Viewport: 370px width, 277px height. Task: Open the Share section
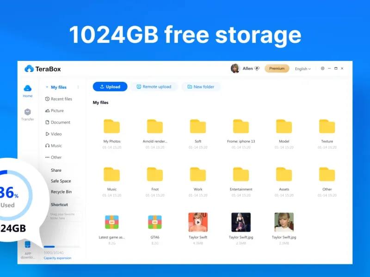(56, 170)
